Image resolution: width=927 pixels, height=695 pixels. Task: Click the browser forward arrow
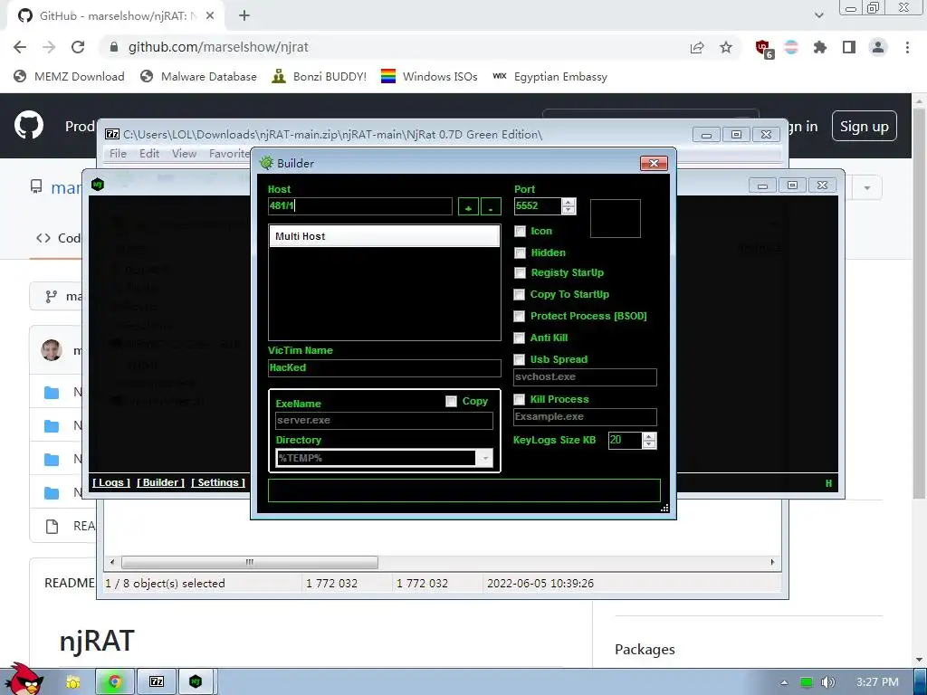pos(49,47)
